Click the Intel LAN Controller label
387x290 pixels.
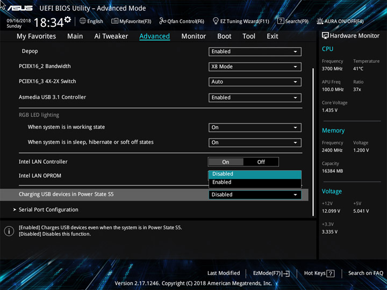click(x=43, y=162)
